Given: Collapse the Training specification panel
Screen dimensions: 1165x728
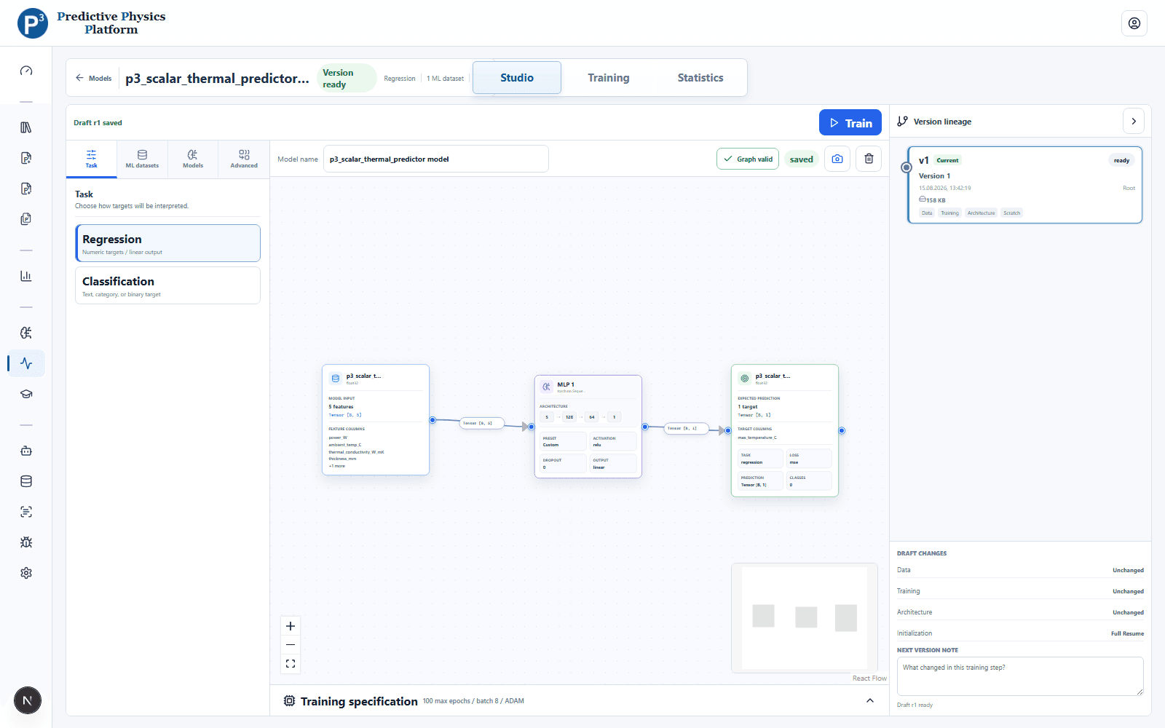Looking at the screenshot, I should tap(870, 701).
